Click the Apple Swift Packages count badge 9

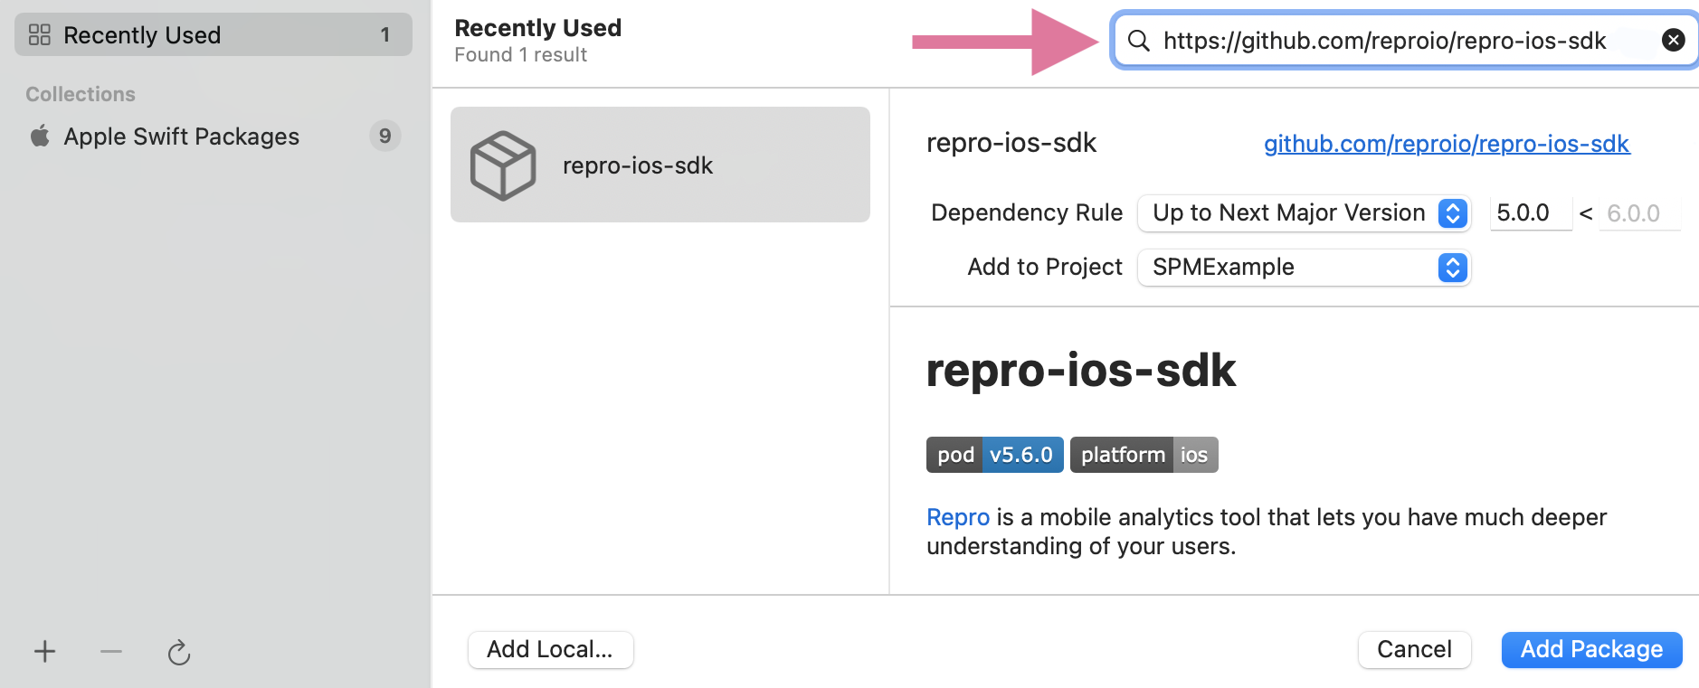pyautogui.click(x=385, y=136)
